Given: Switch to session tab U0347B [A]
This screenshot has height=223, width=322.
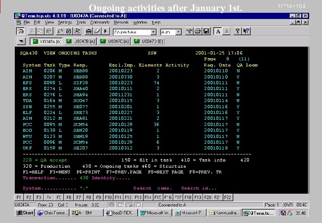Looking at the screenshot, I should pos(80,41).
